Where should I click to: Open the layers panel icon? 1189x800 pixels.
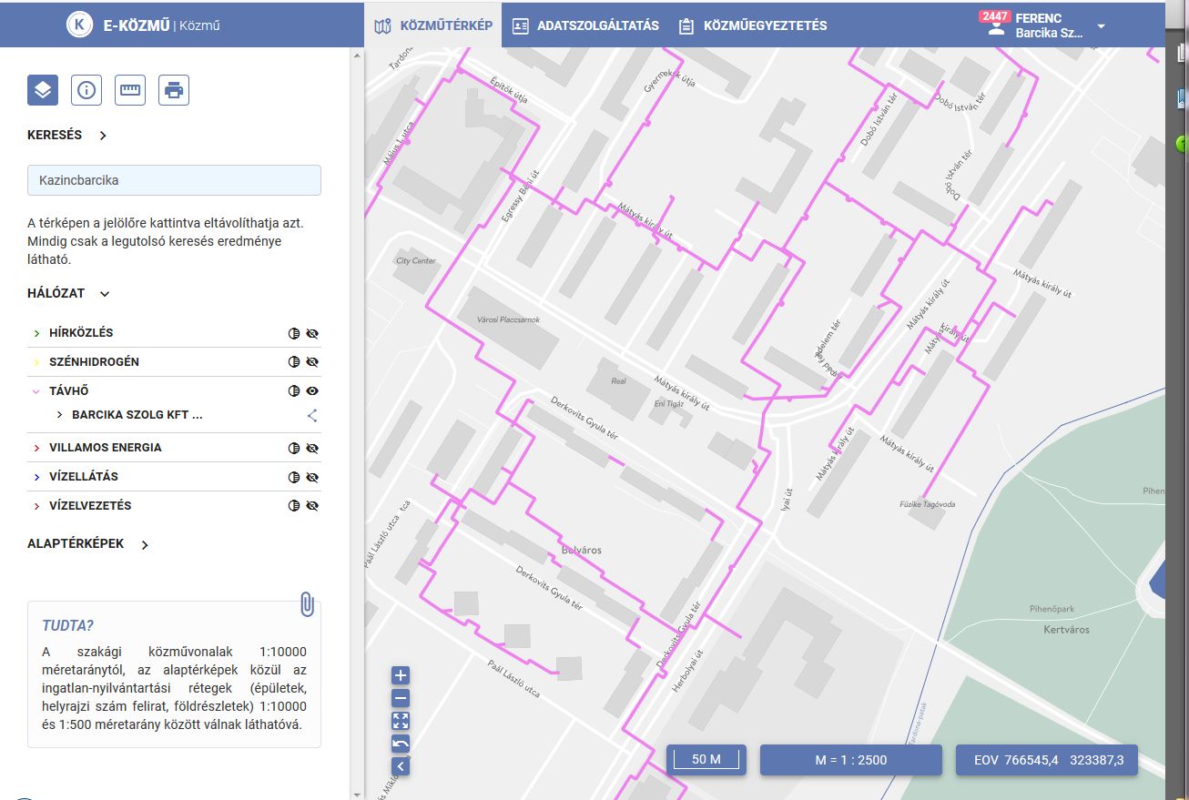43,90
